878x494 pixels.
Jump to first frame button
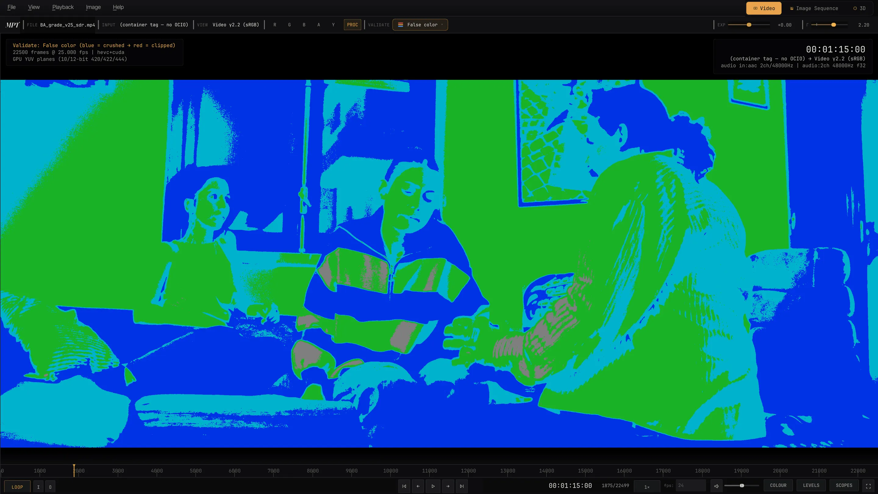coord(404,486)
